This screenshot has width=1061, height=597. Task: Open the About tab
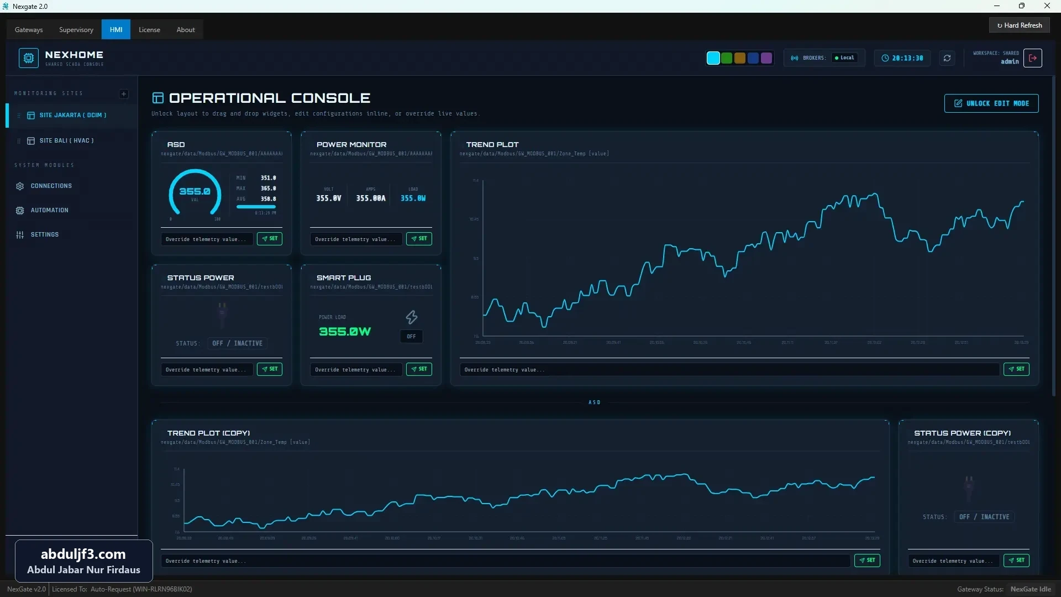pyautogui.click(x=186, y=30)
